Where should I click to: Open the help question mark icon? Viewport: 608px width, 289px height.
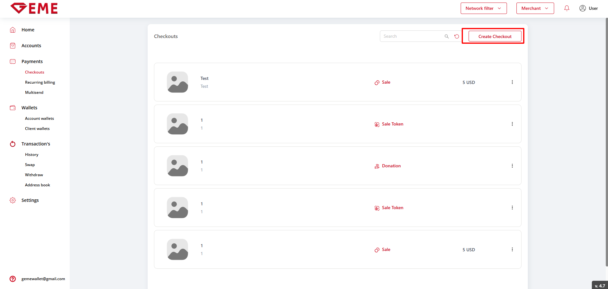coord(13,279)
